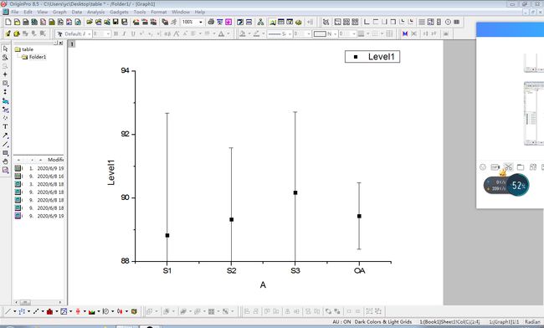Click the layer 1 button on graph

[x=72, y=44]
